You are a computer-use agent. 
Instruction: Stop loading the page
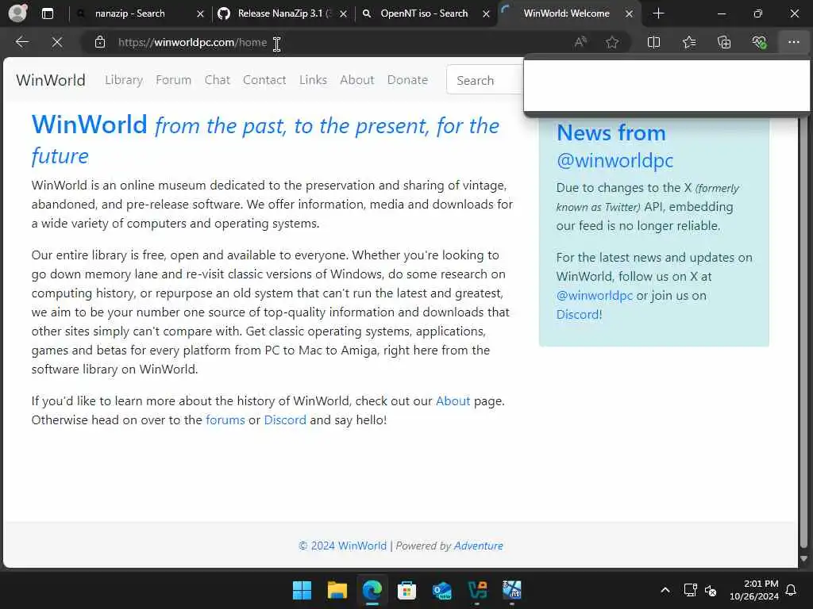57,42
